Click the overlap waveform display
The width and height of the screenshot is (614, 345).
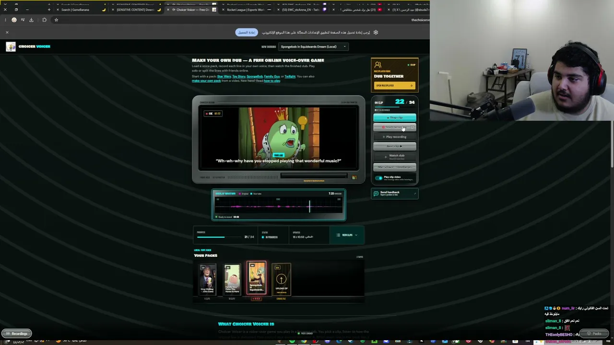[278, 206]
